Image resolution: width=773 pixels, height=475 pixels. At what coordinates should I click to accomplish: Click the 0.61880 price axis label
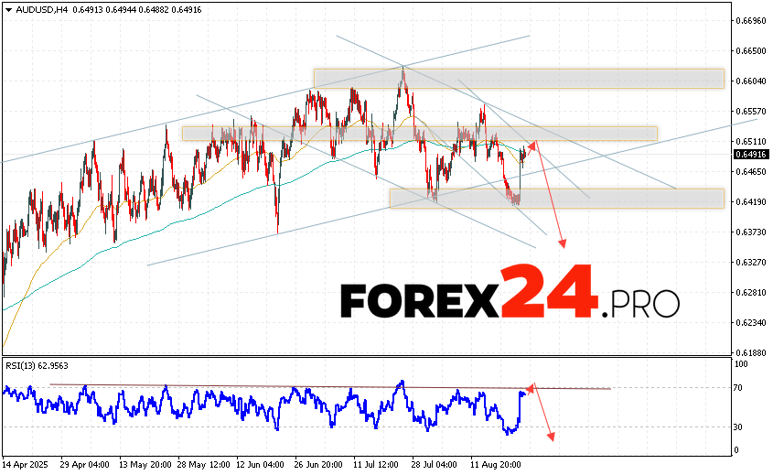coord(749,352)
